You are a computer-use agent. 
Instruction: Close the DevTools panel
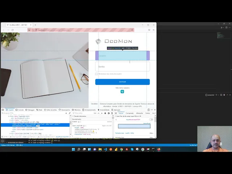155,110
